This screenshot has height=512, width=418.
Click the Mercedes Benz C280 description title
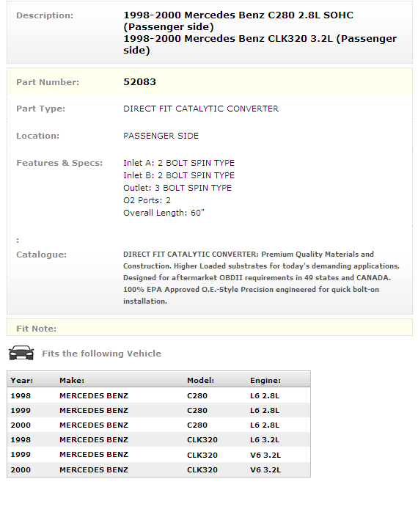pyautogui.click(x=238, y=21)
